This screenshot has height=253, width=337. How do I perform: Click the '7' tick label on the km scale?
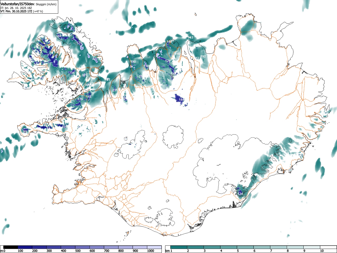(x=271, y=251)
